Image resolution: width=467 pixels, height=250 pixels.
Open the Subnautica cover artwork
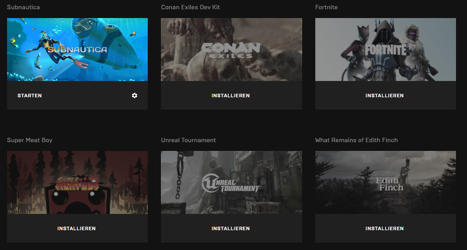tap(77, 49)
